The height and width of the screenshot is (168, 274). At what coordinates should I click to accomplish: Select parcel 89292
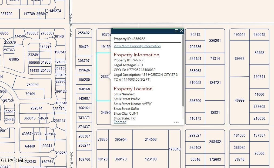259,53
